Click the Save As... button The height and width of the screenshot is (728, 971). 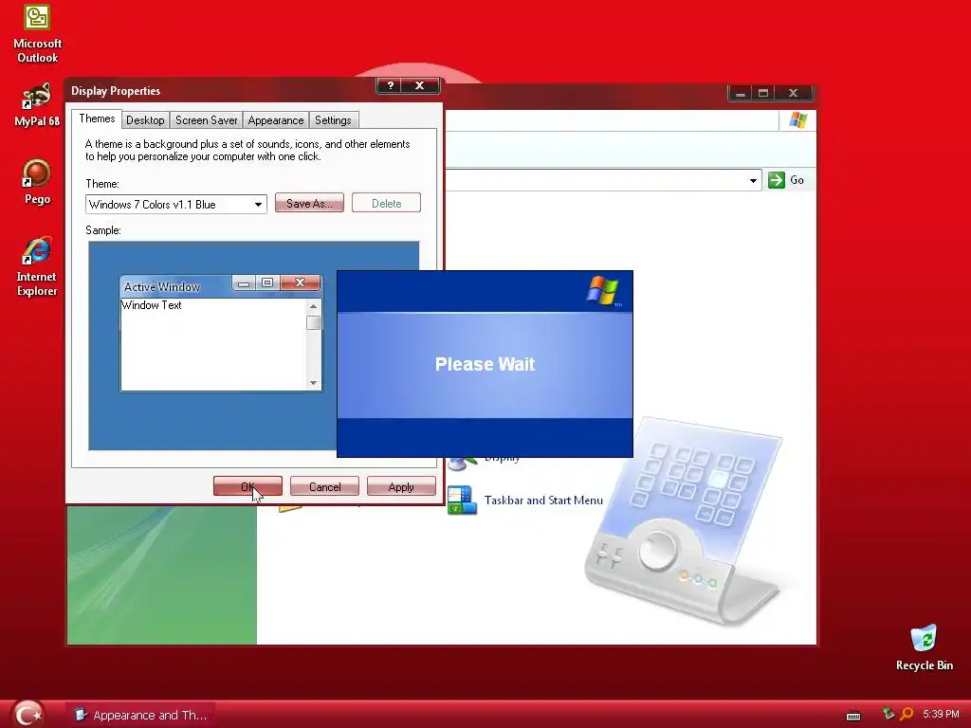tap(309, 203)
